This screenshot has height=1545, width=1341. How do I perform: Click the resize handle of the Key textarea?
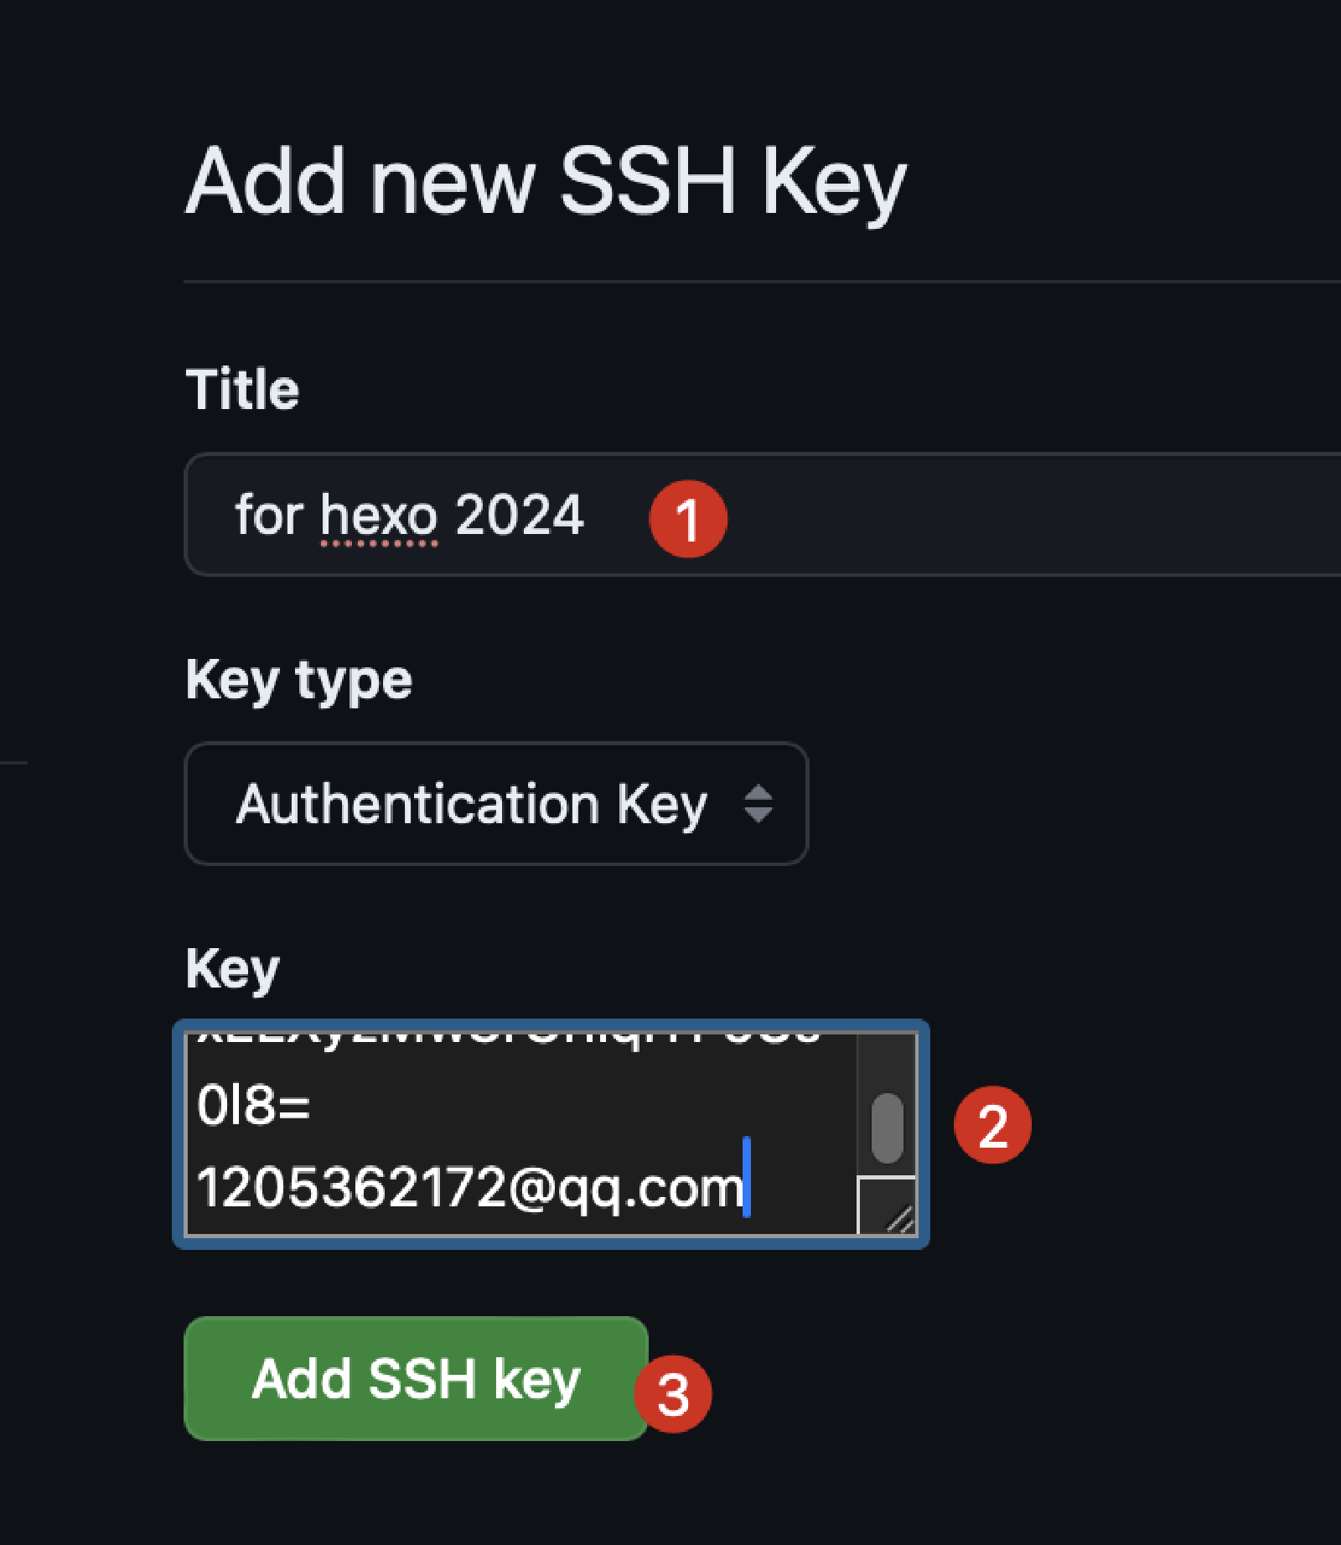898,1217
